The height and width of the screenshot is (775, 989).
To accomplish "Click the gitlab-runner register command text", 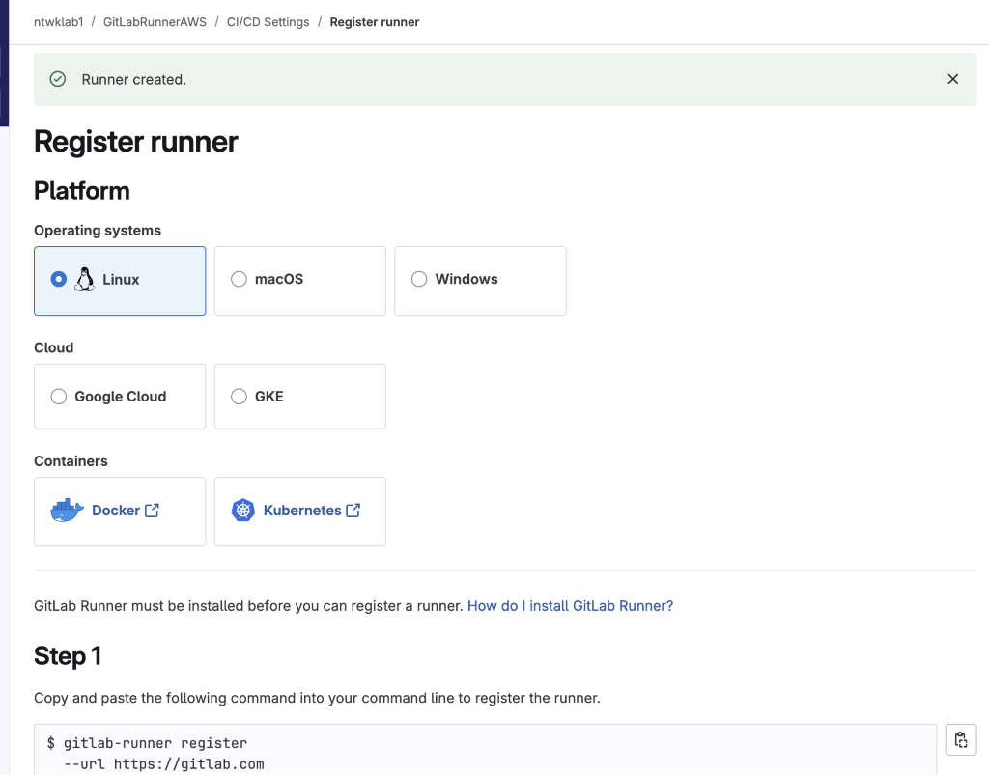I will [x=155, y=743].
